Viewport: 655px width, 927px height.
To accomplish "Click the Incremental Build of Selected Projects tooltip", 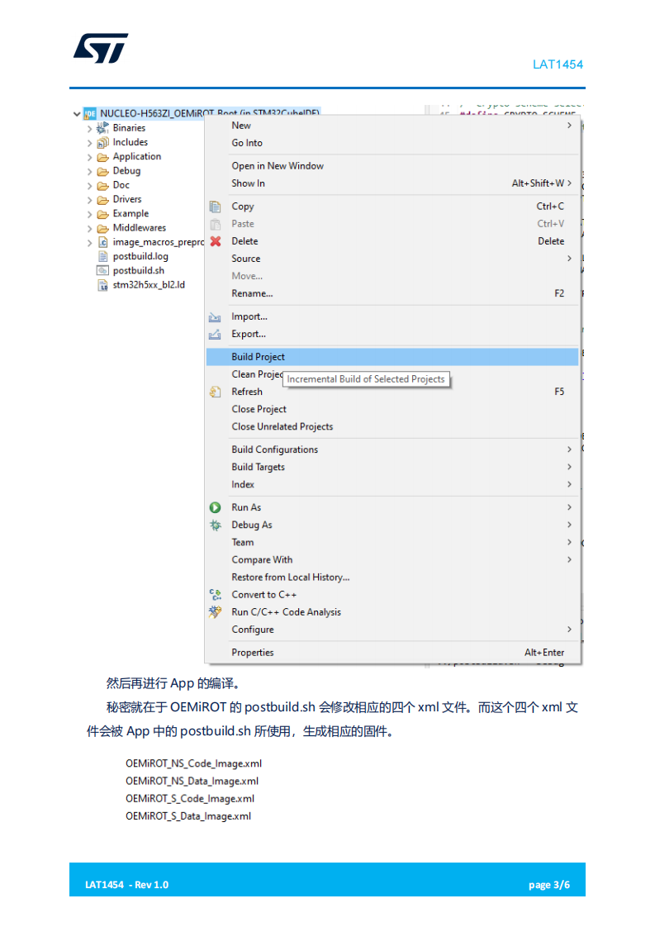I will [366, 379].
